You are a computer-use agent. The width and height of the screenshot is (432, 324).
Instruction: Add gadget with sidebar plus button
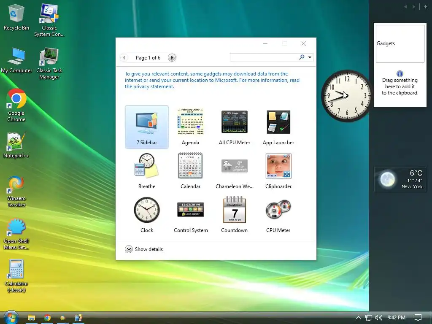click(425, 7)
